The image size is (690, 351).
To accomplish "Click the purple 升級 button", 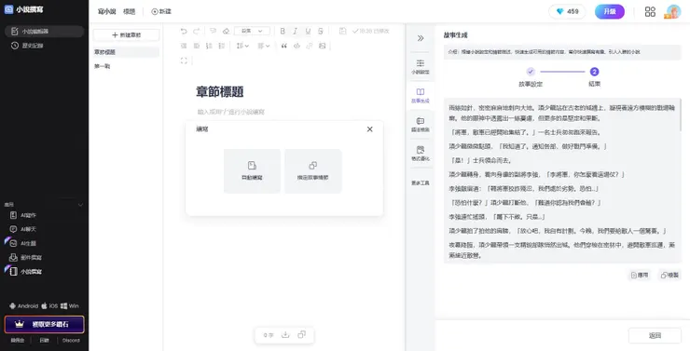I will pyautogui.click(x=610, y=11).
